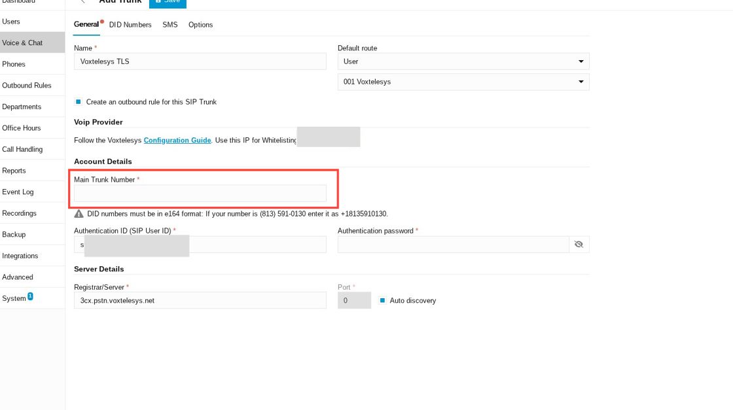
Task: Toggle 'Create an outbound rule' checkbox
Action: (78, 102)
